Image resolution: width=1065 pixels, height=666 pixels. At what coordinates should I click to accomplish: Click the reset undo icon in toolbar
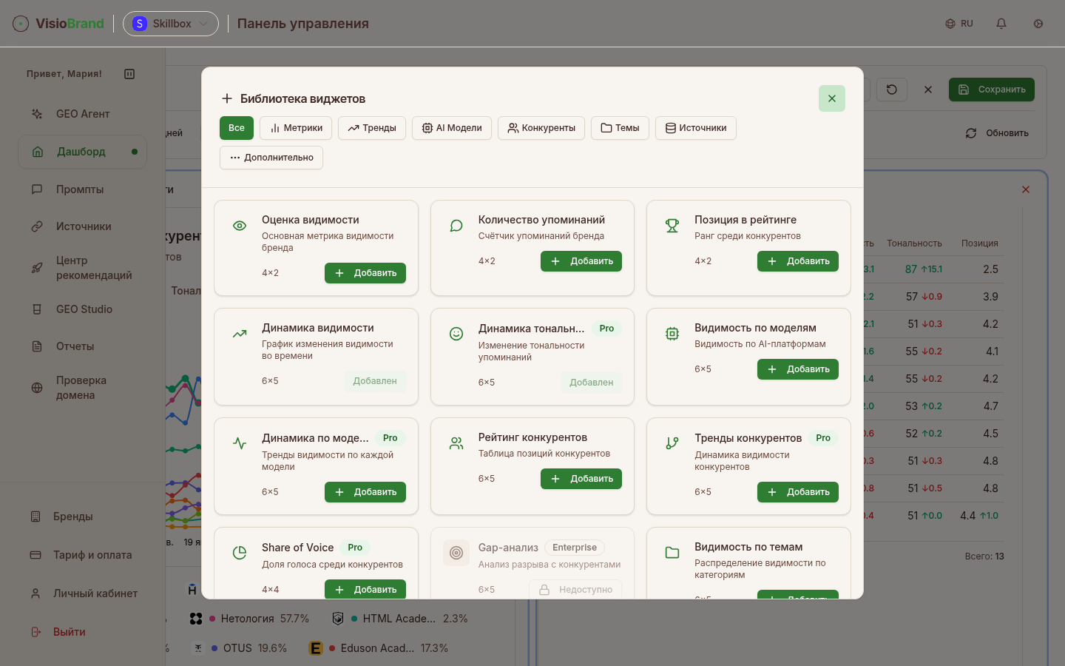[x=892, y=90]
